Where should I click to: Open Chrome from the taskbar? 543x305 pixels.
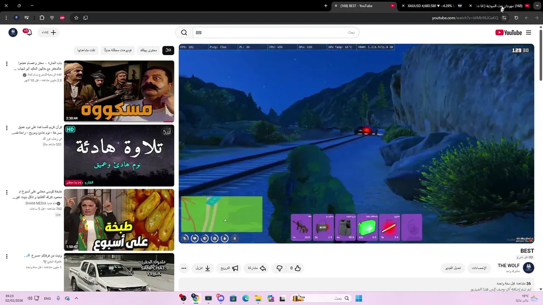(196, 298)
